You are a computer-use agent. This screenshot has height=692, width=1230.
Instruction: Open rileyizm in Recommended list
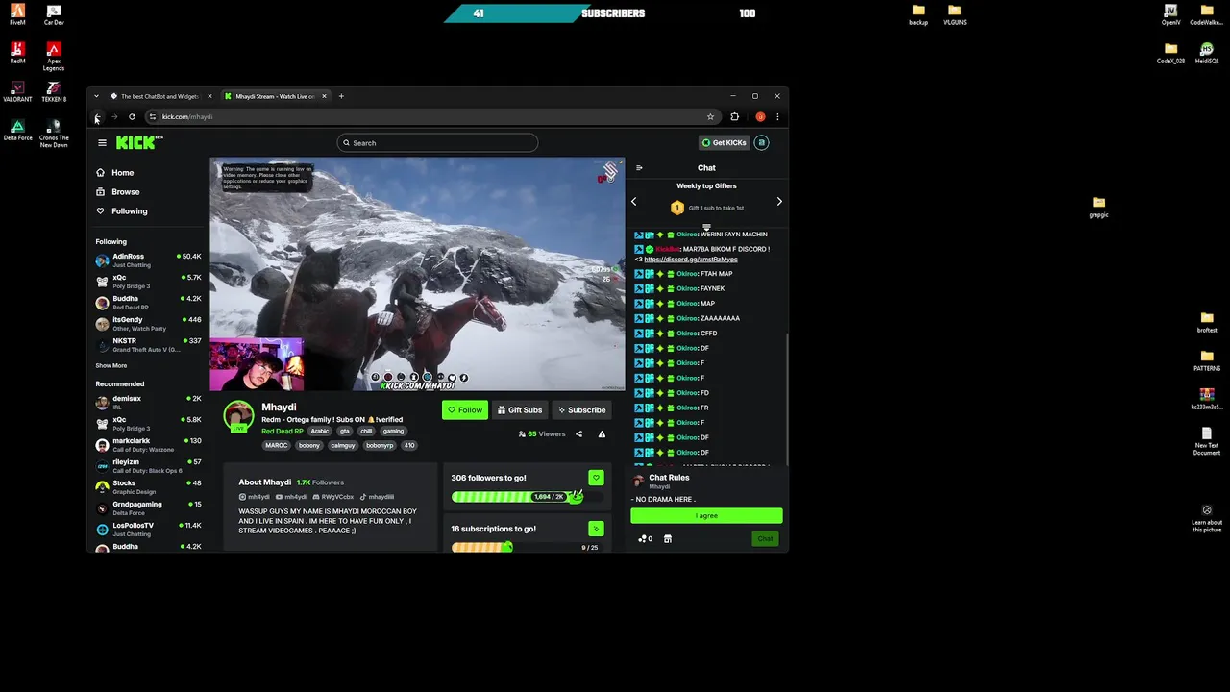click(148, 466)
